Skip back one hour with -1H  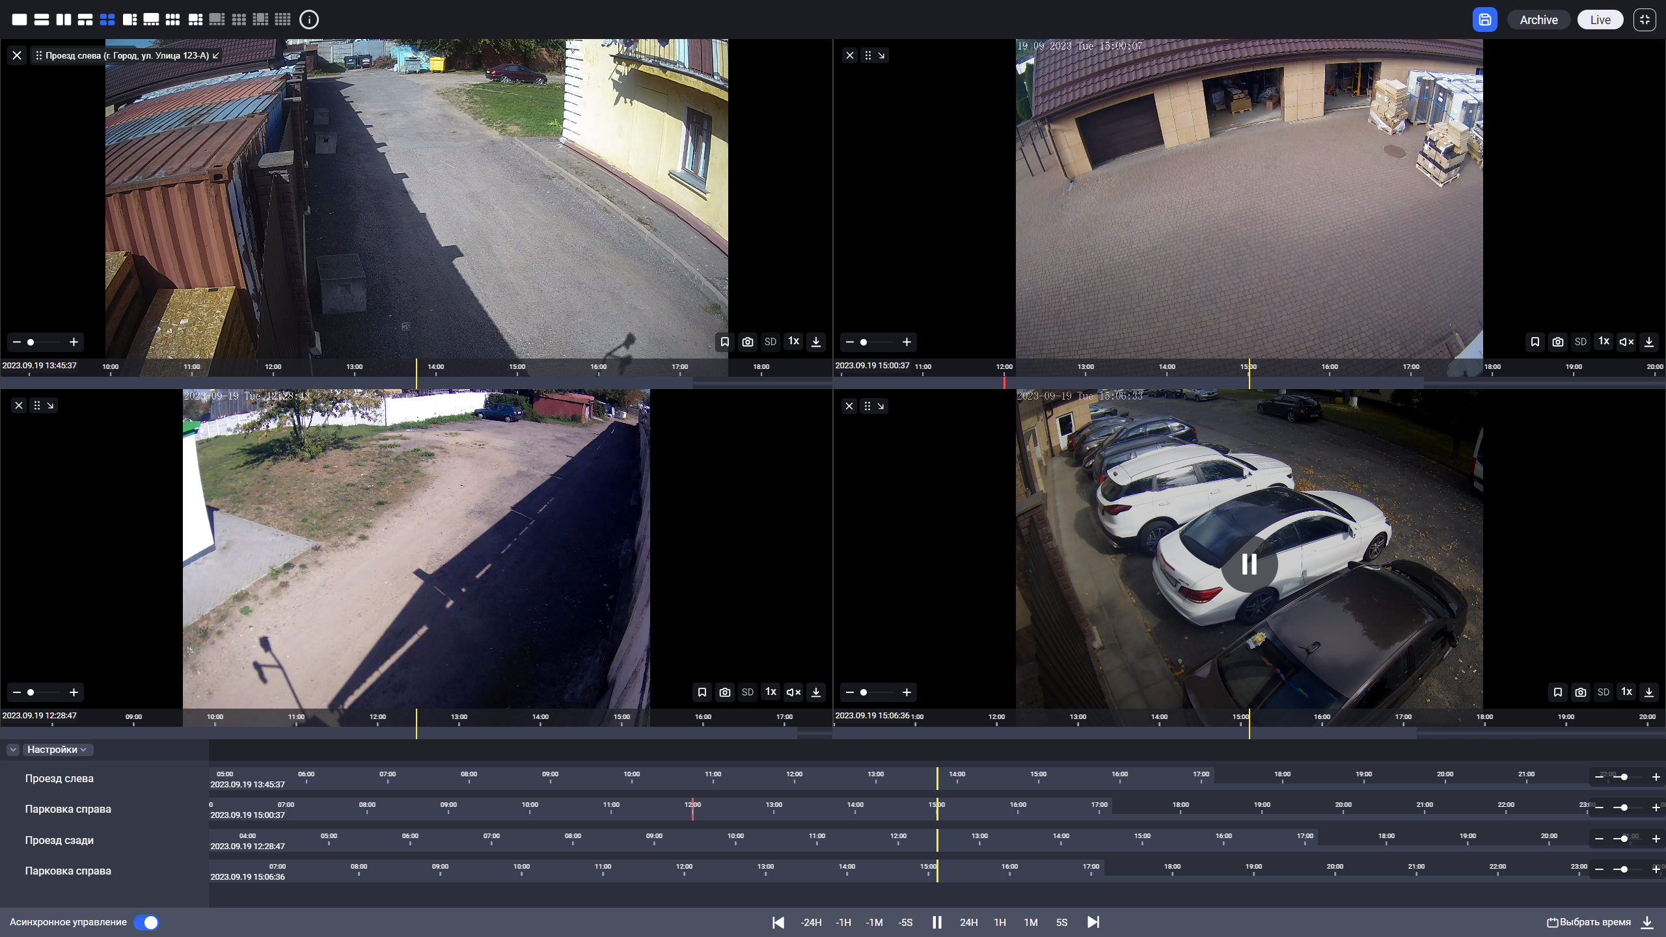tap(843, 922)
